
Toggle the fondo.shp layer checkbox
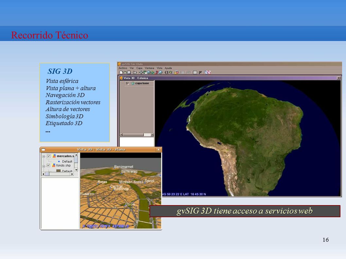click(x=48, y=165)
